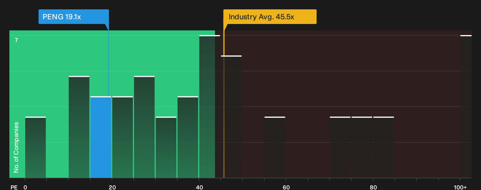The height and width of the screenshot is (190, 481).
Task: Click the dark bar between PE 80 and 85
Action: click(384, 147)
